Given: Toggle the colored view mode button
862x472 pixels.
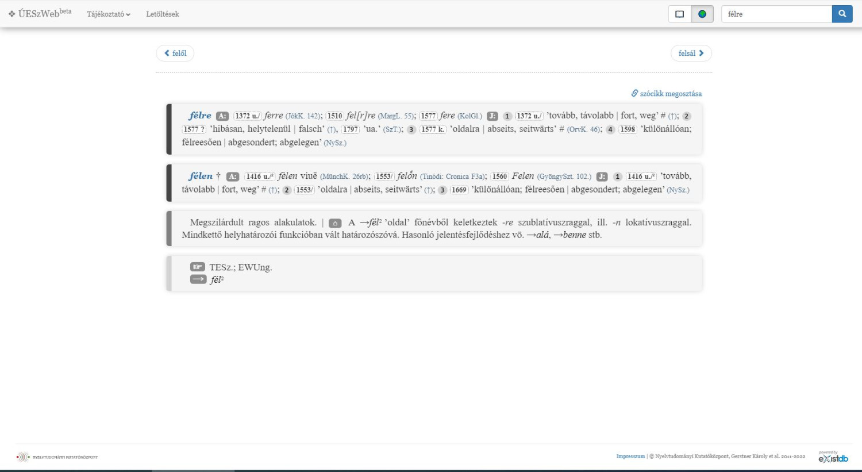Looking at the screenshot, I should (x=702, y=14).
